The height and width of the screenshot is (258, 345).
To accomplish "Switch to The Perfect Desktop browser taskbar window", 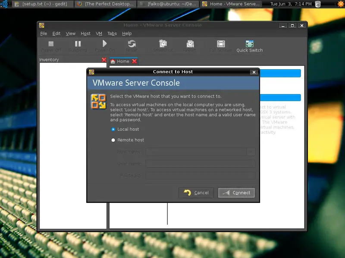I will [105, 4].
